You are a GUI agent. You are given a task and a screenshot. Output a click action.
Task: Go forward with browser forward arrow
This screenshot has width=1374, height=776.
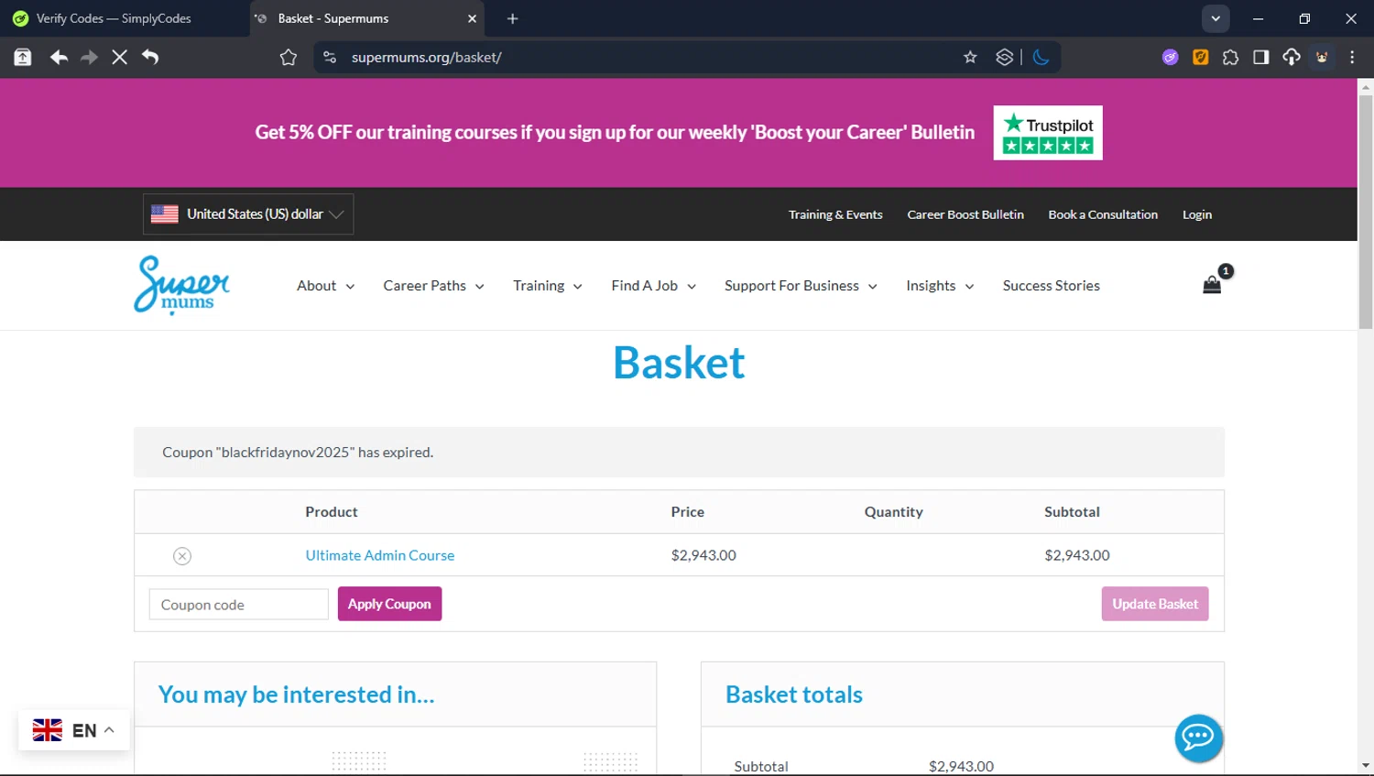[x=89, y=57]
